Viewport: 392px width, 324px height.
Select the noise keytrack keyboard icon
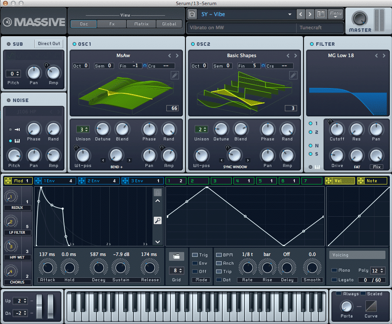tap(17, 141)
